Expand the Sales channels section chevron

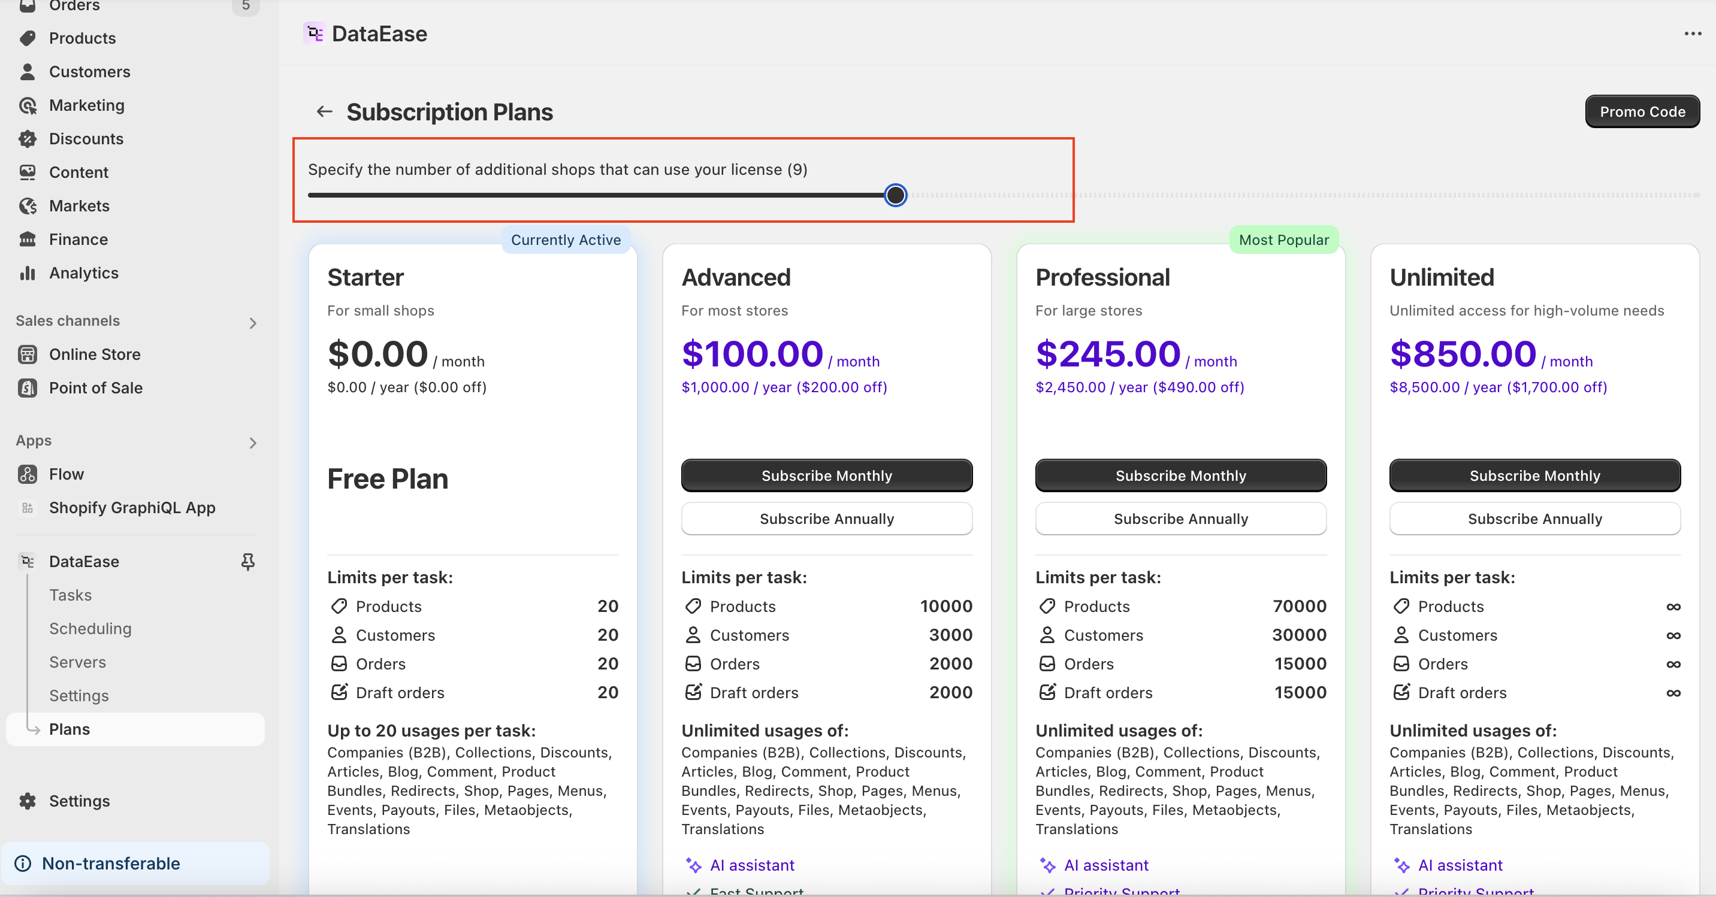click(252, 323)
